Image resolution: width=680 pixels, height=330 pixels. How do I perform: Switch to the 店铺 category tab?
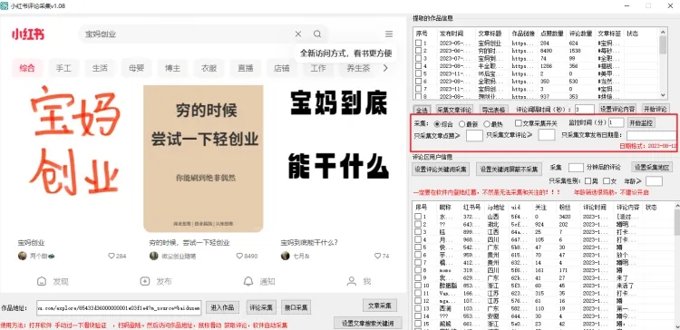point(282,68)
